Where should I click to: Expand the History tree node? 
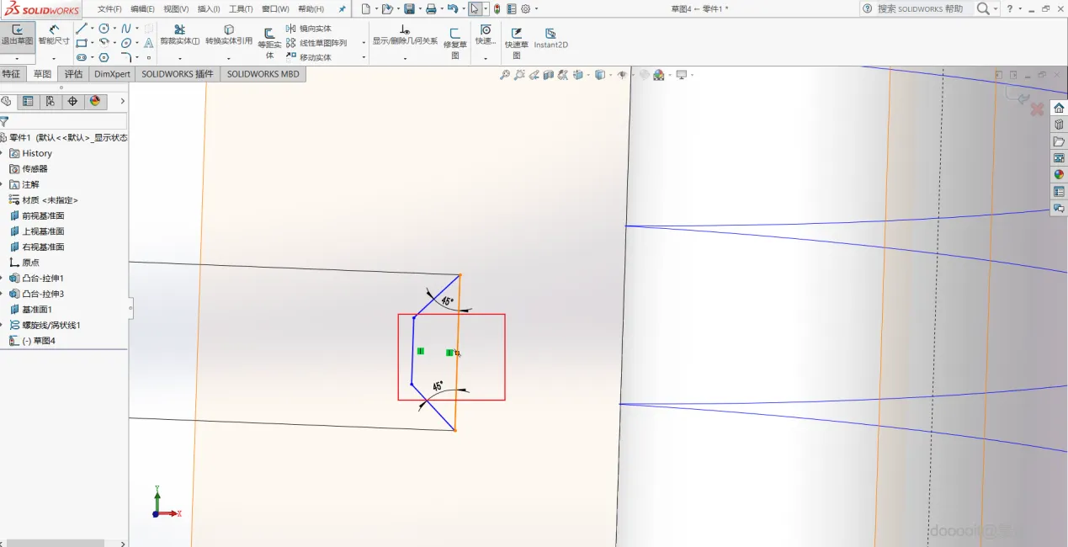3,153
